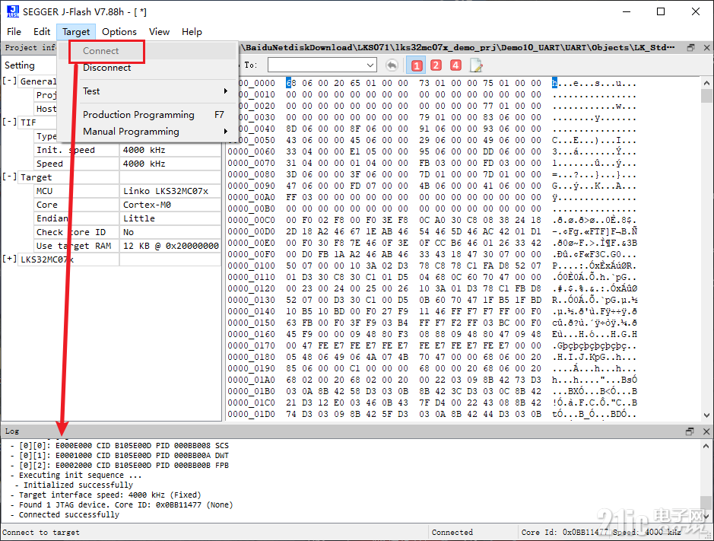The image size is (714, 541).
Task: Select 2-byte display width button
Action: 436,65
